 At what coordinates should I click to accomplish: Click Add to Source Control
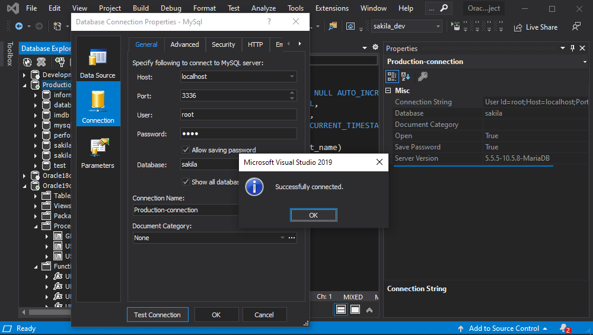[x=503, y=328]
